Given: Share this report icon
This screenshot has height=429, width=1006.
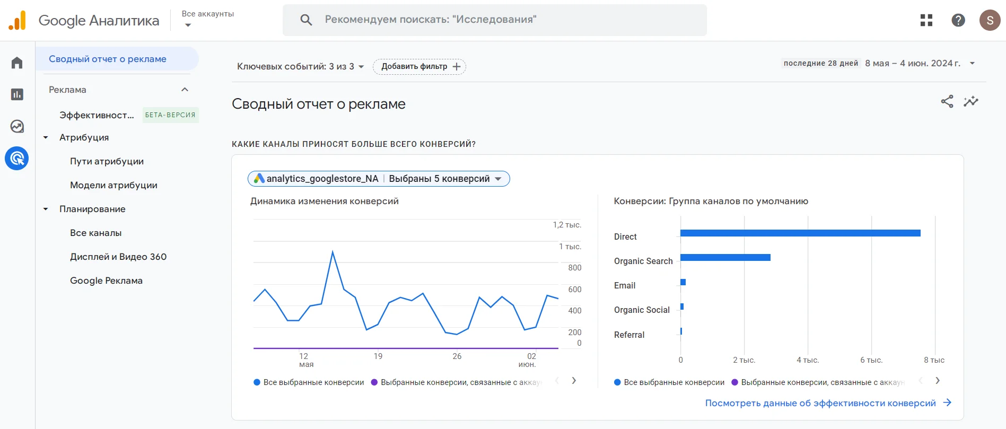Looking at the screenshot, I should coord(947,101).
